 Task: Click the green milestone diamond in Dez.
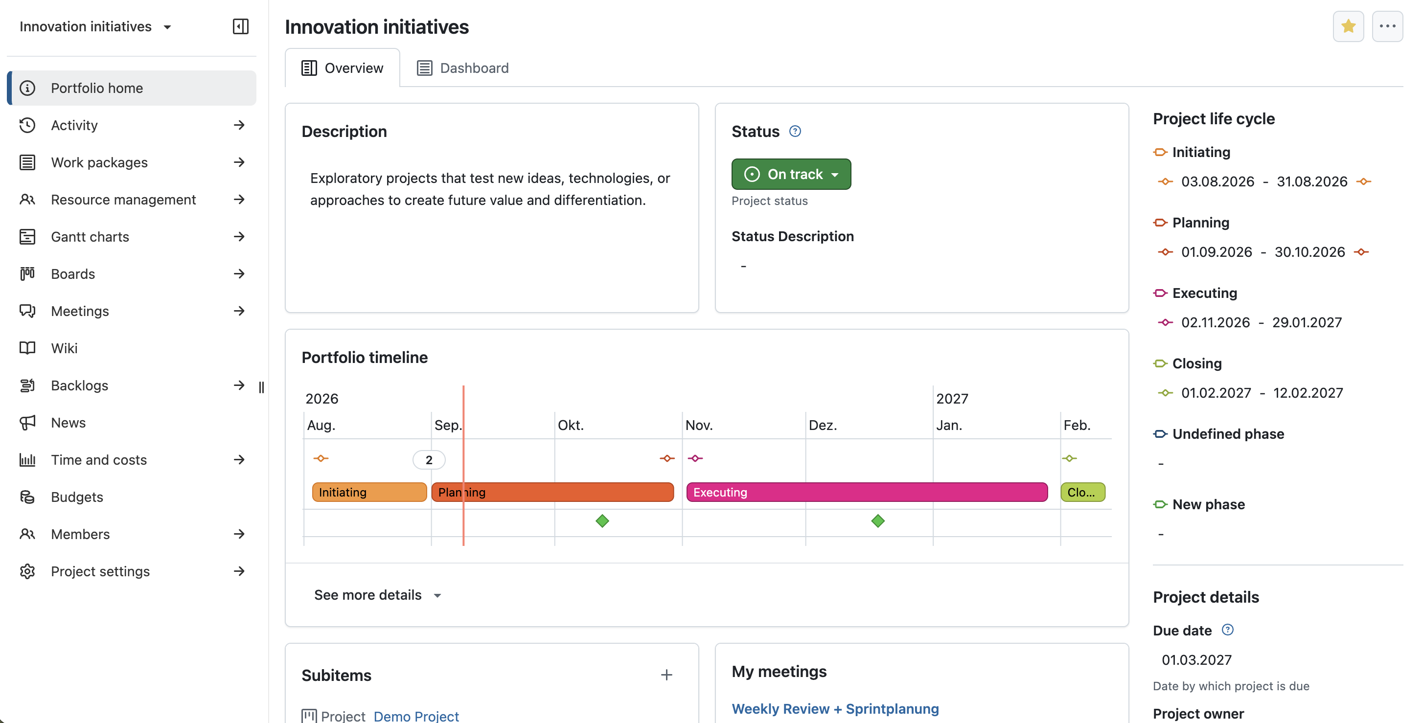coord(878,521)
